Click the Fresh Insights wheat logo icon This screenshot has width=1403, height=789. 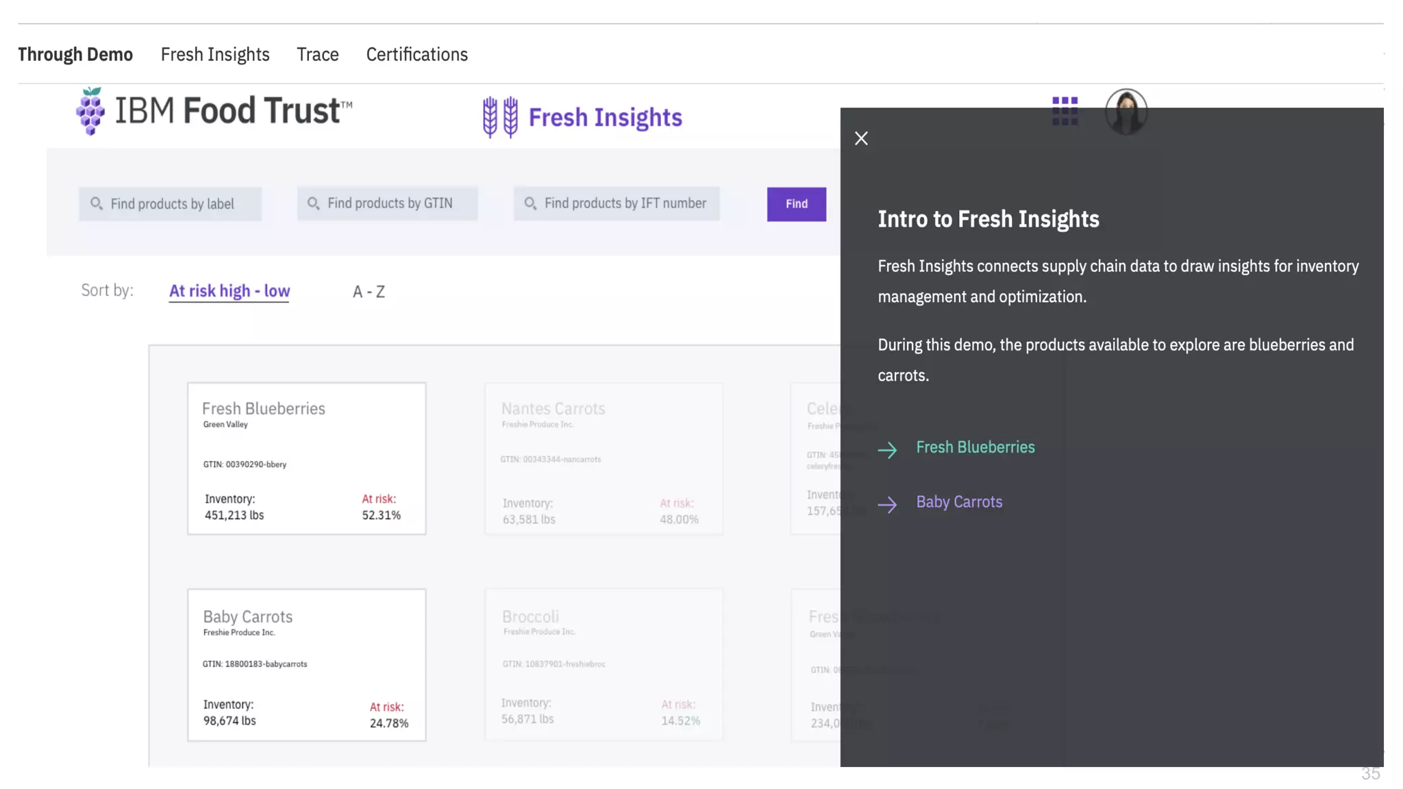(500, 117)
